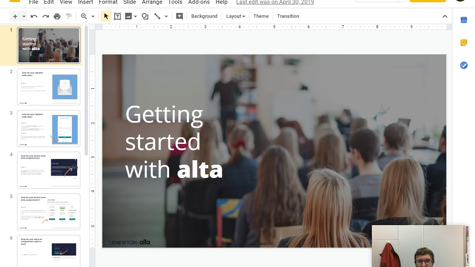This screenshot has width=475, height=267.
Task: Select the shape tool
Action: tap(145, 16)
